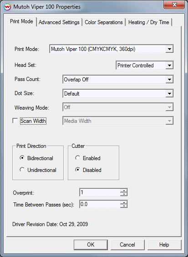The image size is (188, 257).
Task: Go to the Heating / Dry Time tab
Action: [149, 22]
